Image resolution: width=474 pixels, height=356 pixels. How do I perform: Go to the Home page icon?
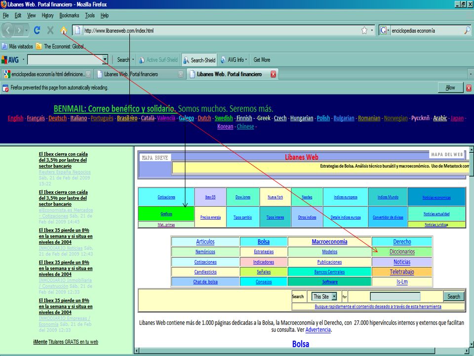pyautogui.click(x=64, y=30)
